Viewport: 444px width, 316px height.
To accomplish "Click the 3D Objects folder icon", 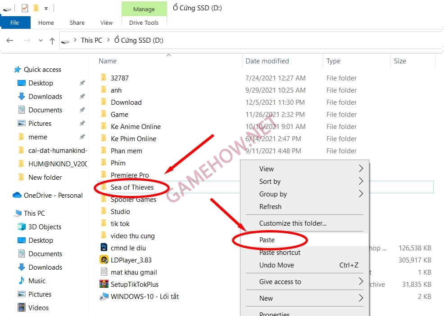I will pos(21,227).
